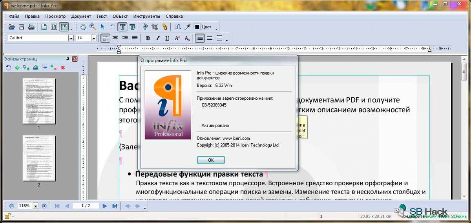Center align text
471x223 pixels.
coord(115,38)
